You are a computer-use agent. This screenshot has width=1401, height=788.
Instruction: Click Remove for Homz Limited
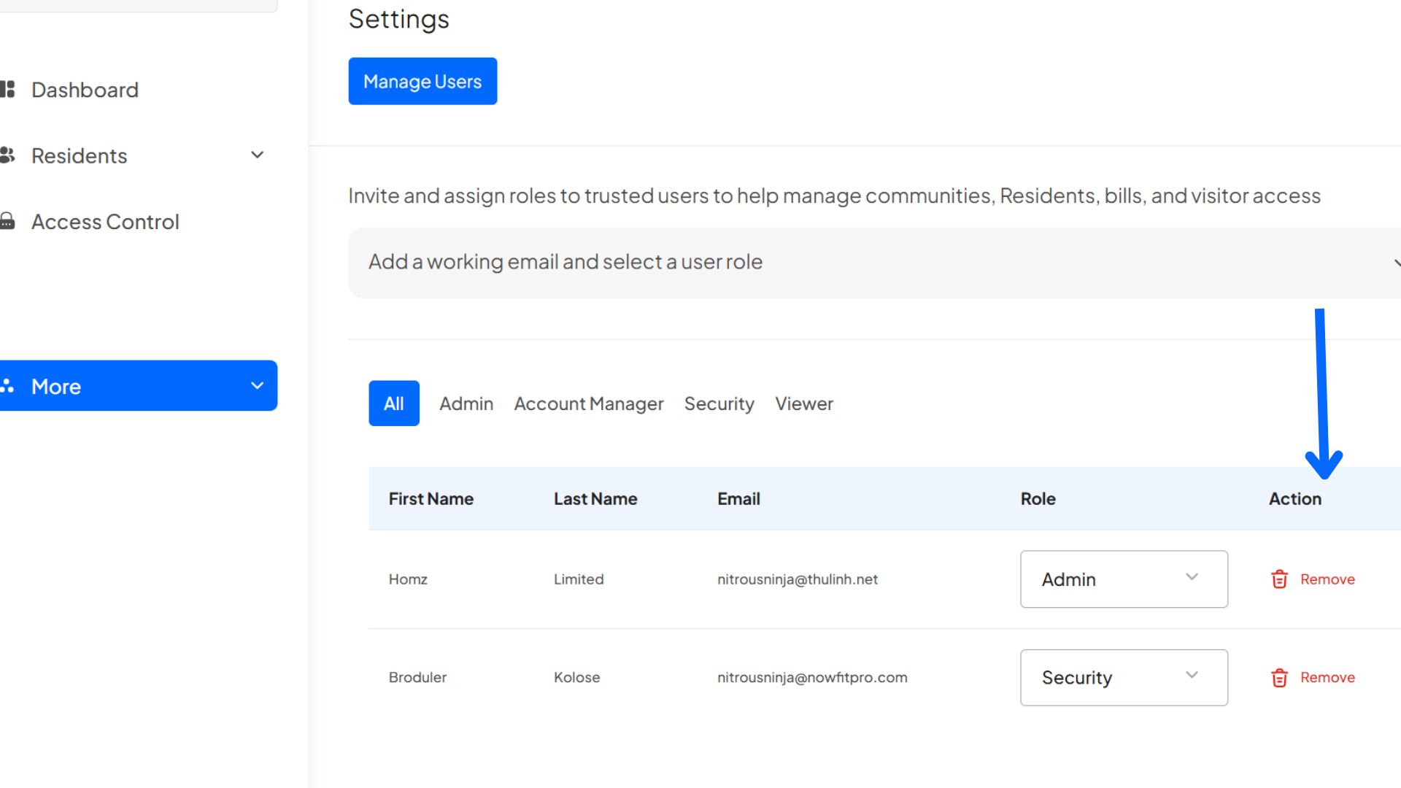click(x=1327, y=579)
